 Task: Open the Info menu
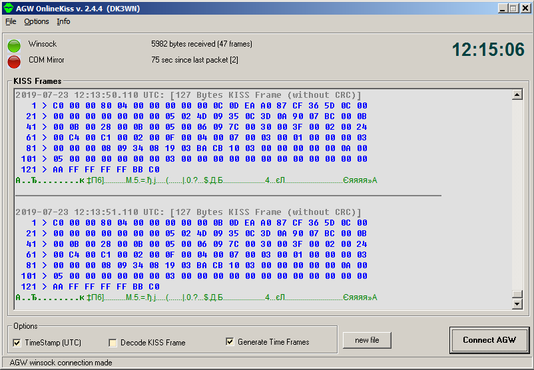pos(63,21)
